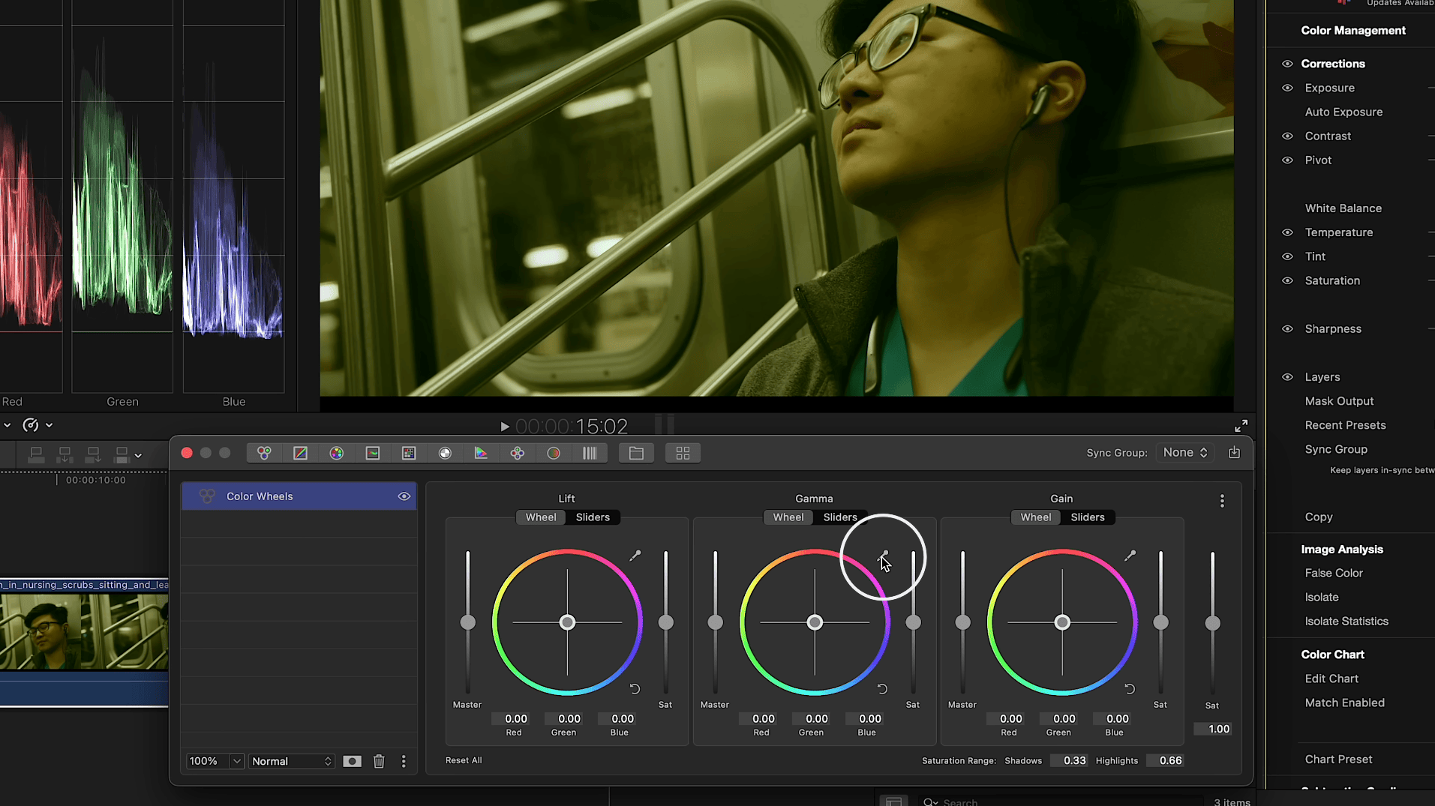Hide the Color Wheels layer visibility
Screen dimensions: 1435x806
click(404, 496)
